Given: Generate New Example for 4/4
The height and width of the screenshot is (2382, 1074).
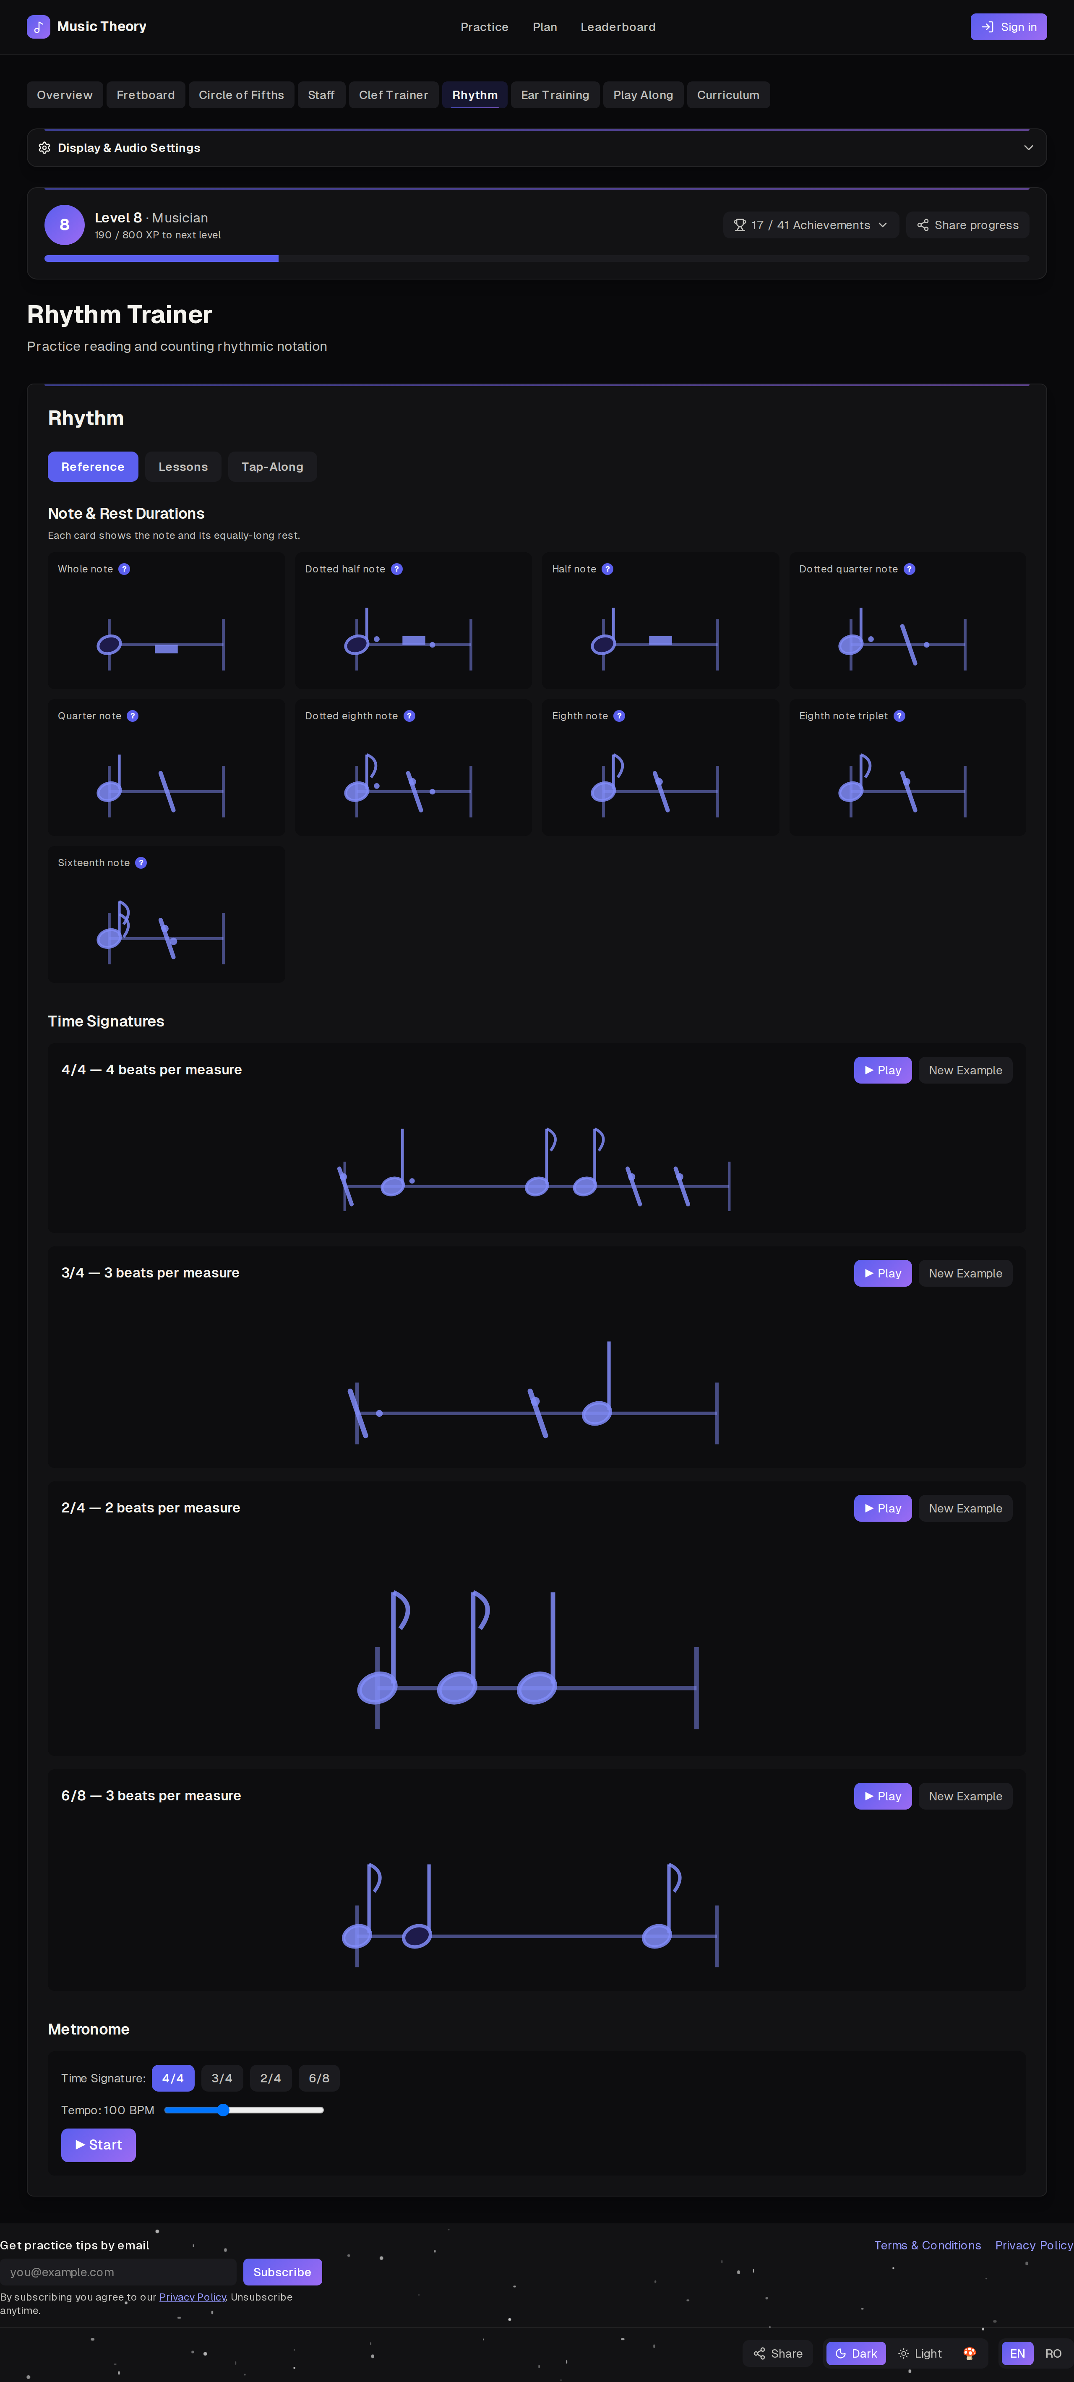Looking at the screenshot, I should coord(965,1070).
